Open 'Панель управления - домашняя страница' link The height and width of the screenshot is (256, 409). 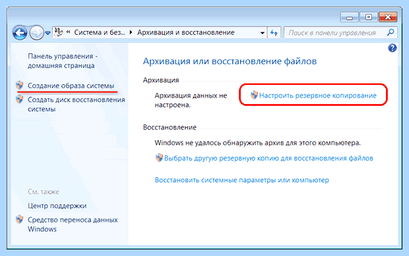click(63, 61)
